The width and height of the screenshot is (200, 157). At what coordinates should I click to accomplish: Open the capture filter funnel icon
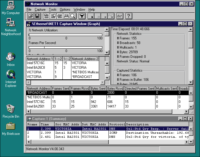tap(82, 16)
